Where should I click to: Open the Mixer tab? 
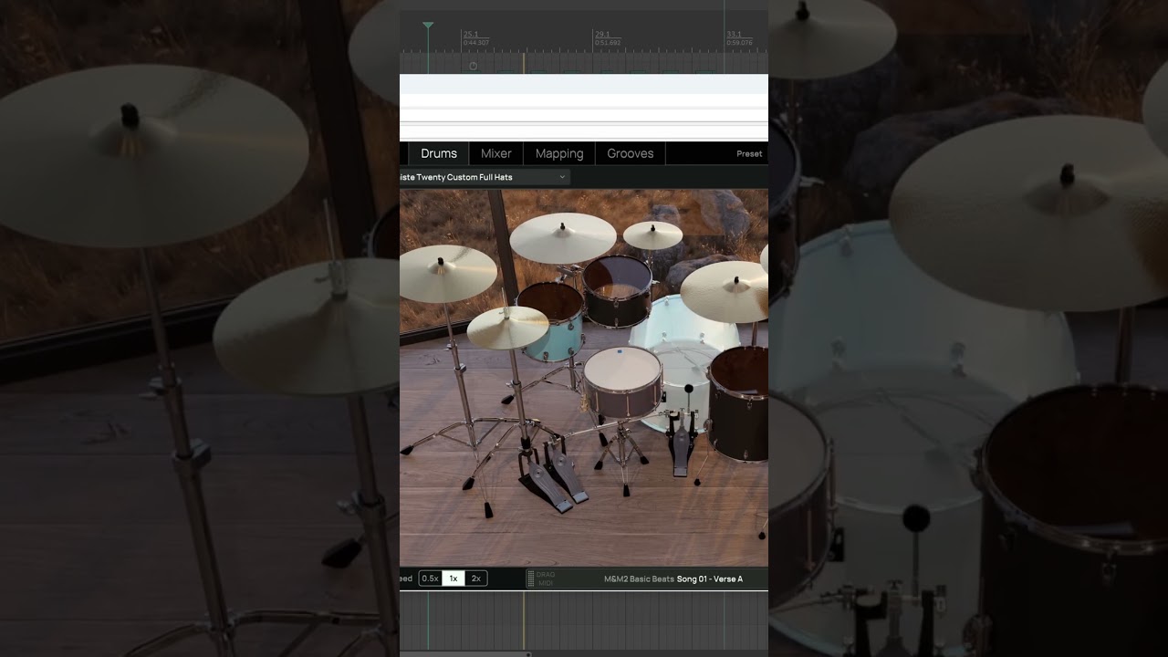click(496, 153)
